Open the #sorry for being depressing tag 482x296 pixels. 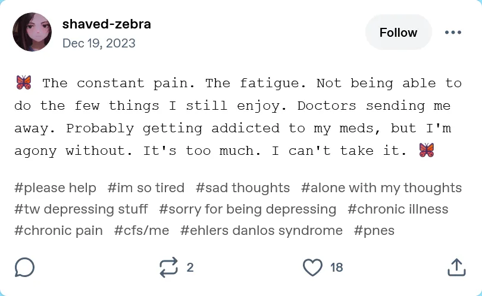click(248, 209)
